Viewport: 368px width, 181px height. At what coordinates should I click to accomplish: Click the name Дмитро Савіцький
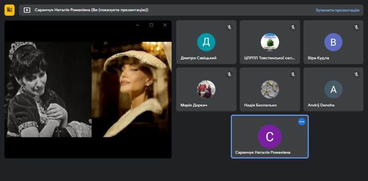click(x=198, y=58)
